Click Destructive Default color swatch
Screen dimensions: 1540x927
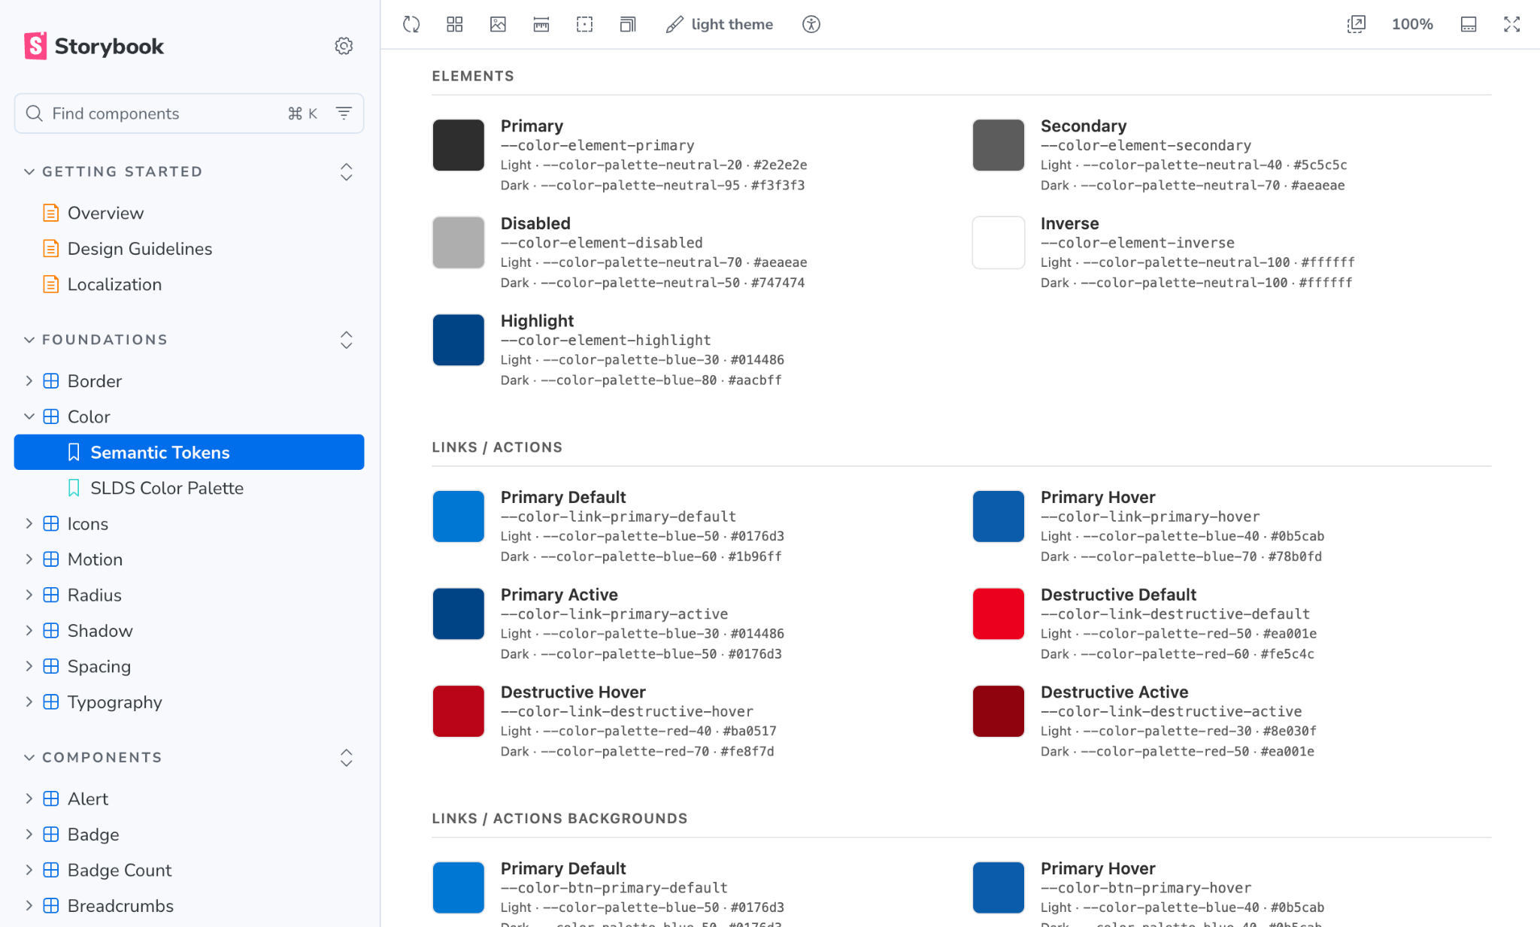click(999, 613)
